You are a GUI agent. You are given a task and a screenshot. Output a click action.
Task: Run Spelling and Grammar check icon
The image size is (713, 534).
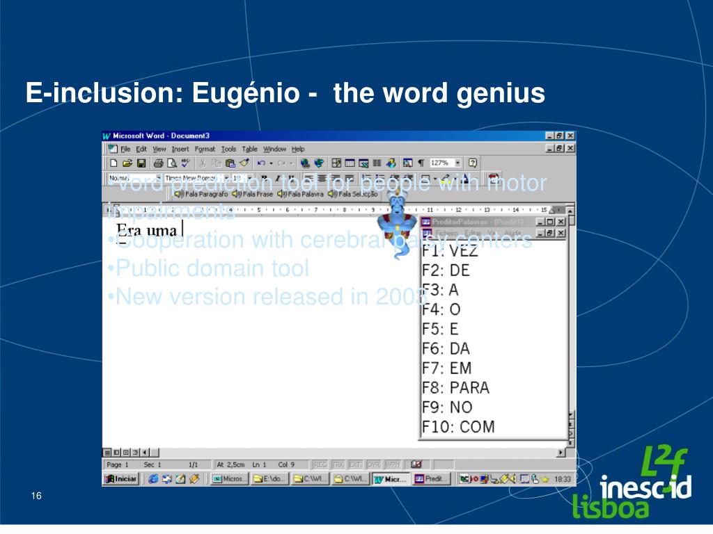(x=185, y=163)
